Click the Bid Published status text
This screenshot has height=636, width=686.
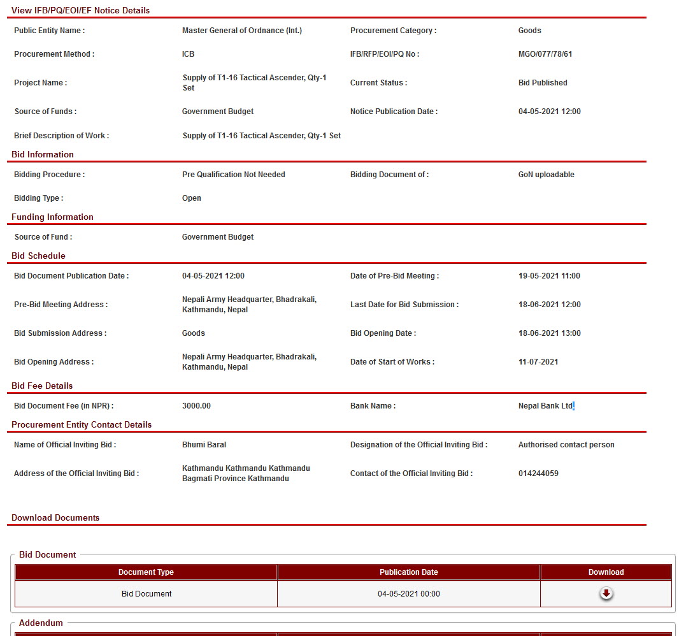click(x=543, y=83)
